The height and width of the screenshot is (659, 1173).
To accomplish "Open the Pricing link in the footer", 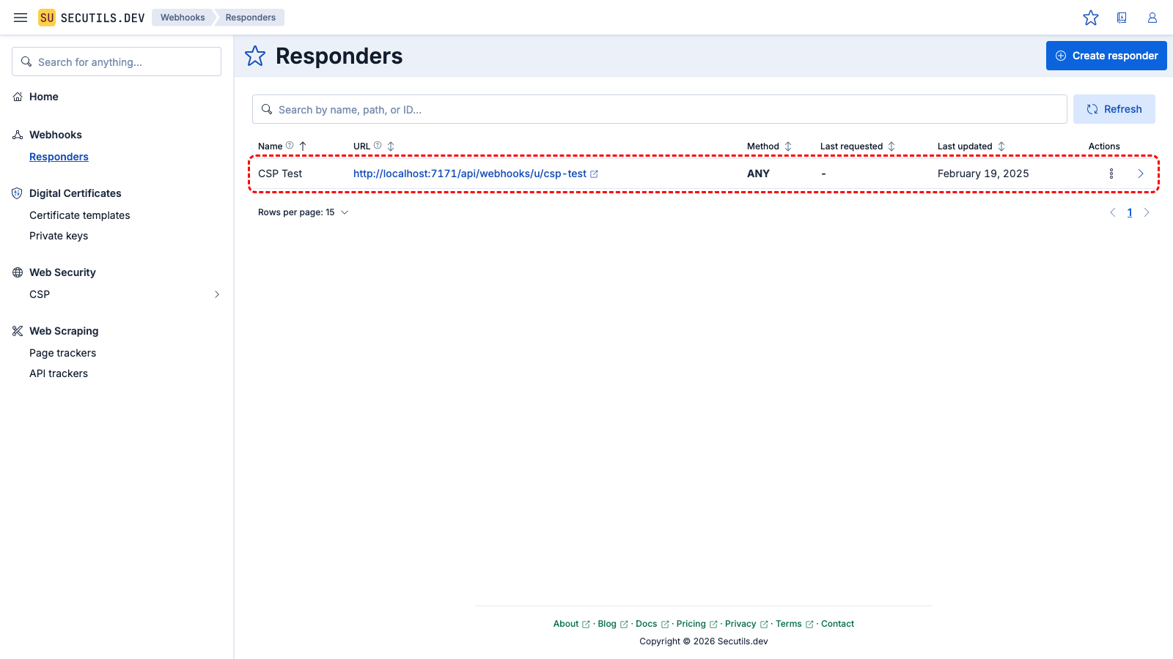I will 692,623.
